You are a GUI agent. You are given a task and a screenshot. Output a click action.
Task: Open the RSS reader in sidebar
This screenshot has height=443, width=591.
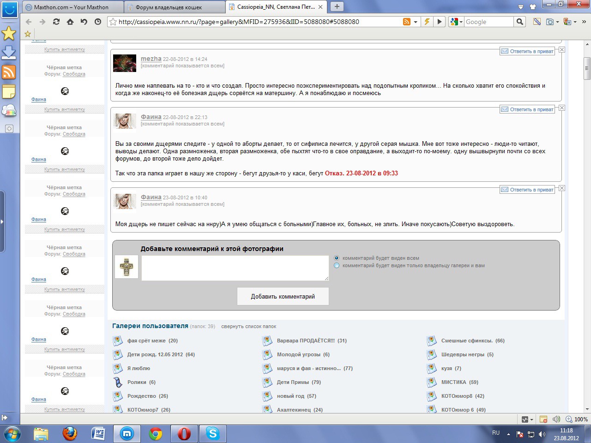click(x=9, y=72)
